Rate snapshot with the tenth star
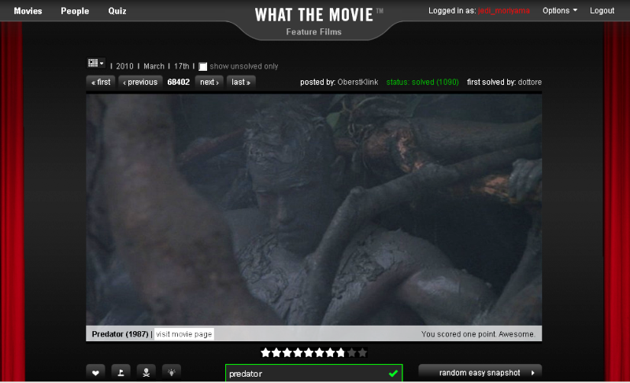This screenshot has width=630, height=383. [x=362, y=352]
